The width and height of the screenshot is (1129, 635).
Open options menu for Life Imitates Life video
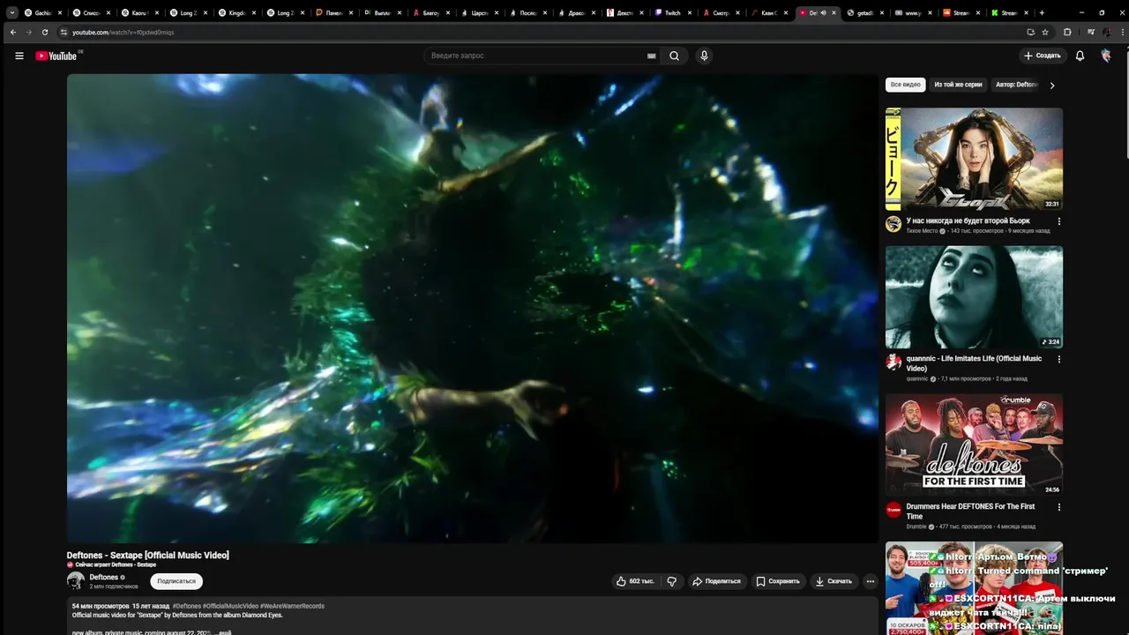(x=1059, y=359)
